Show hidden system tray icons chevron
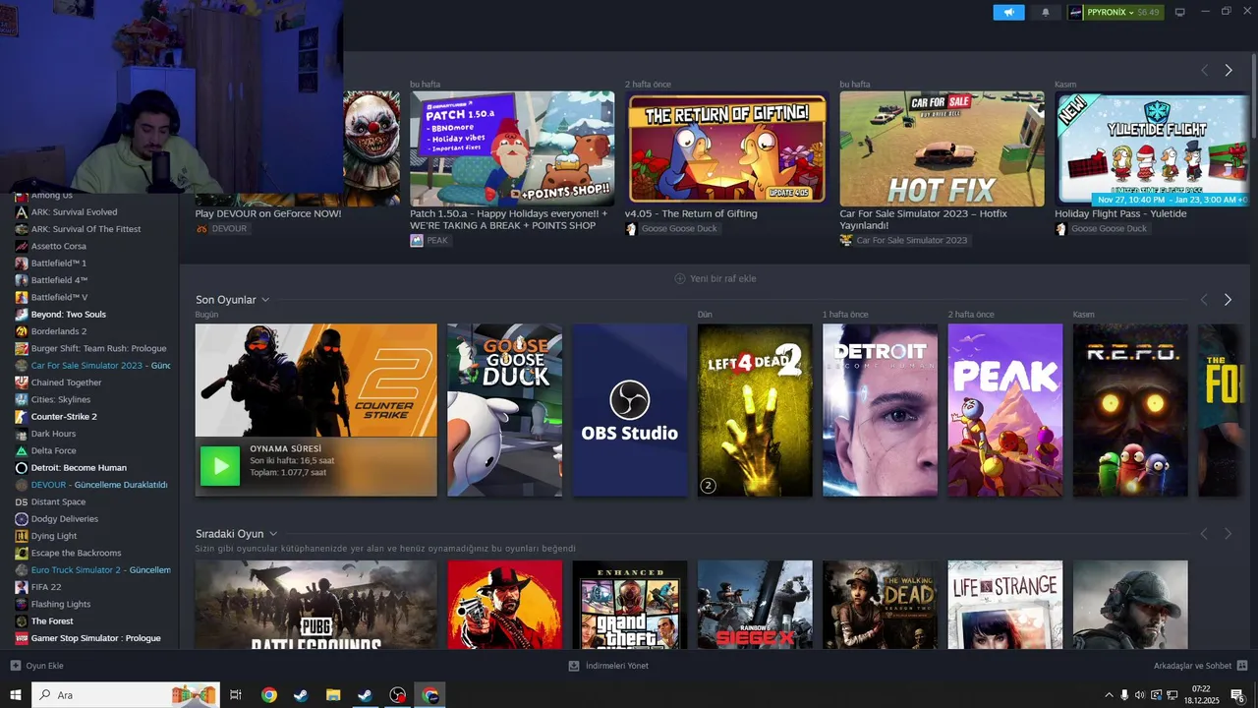The height and width of the screenshot is (708, 1258). [1110, 695]
